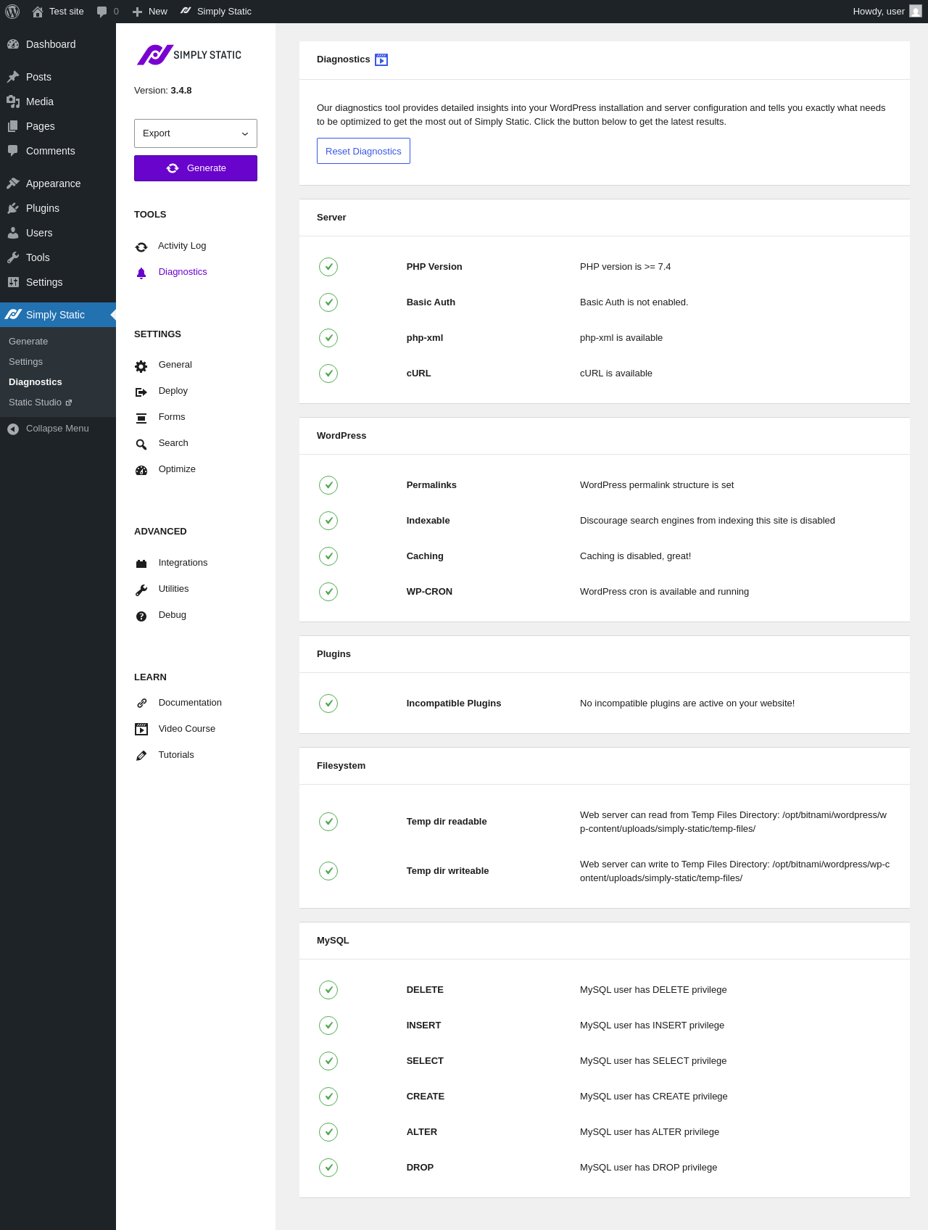Click the video icon beside Diagnostics heading
This screenshot has width=928, height=1230.
point(381,60)
